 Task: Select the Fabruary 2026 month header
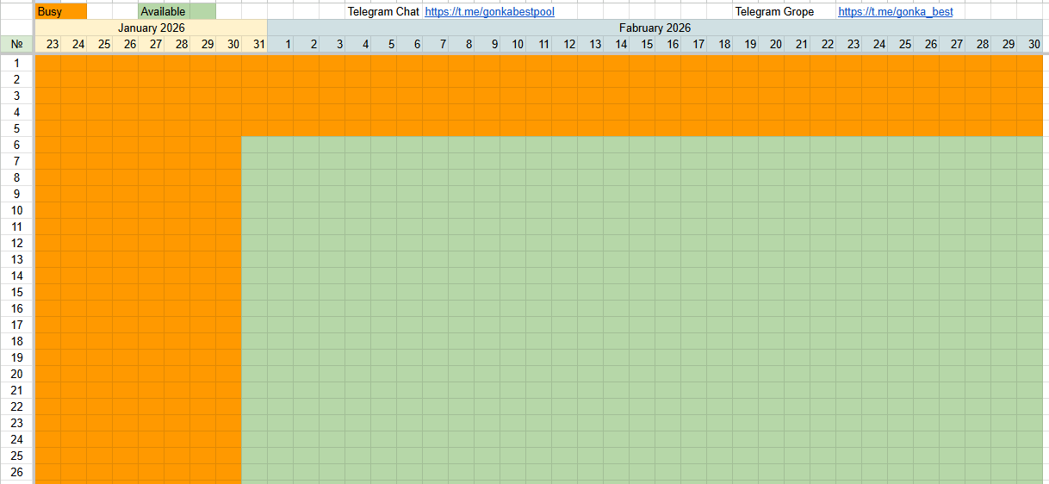(x=655, y=28)
